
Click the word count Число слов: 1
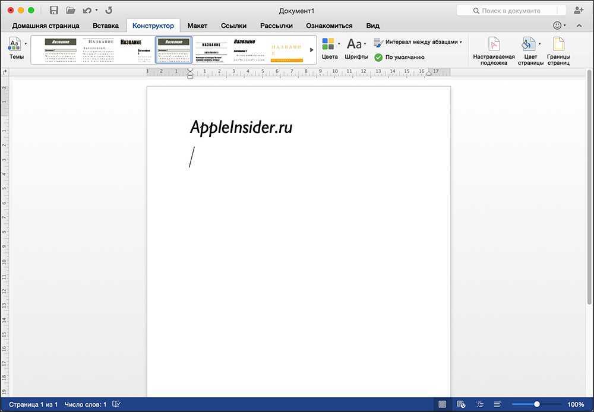[86, 404]
